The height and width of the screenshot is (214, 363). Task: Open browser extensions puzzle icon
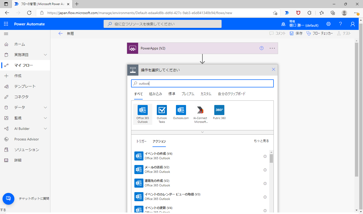(x=310, y=13)
